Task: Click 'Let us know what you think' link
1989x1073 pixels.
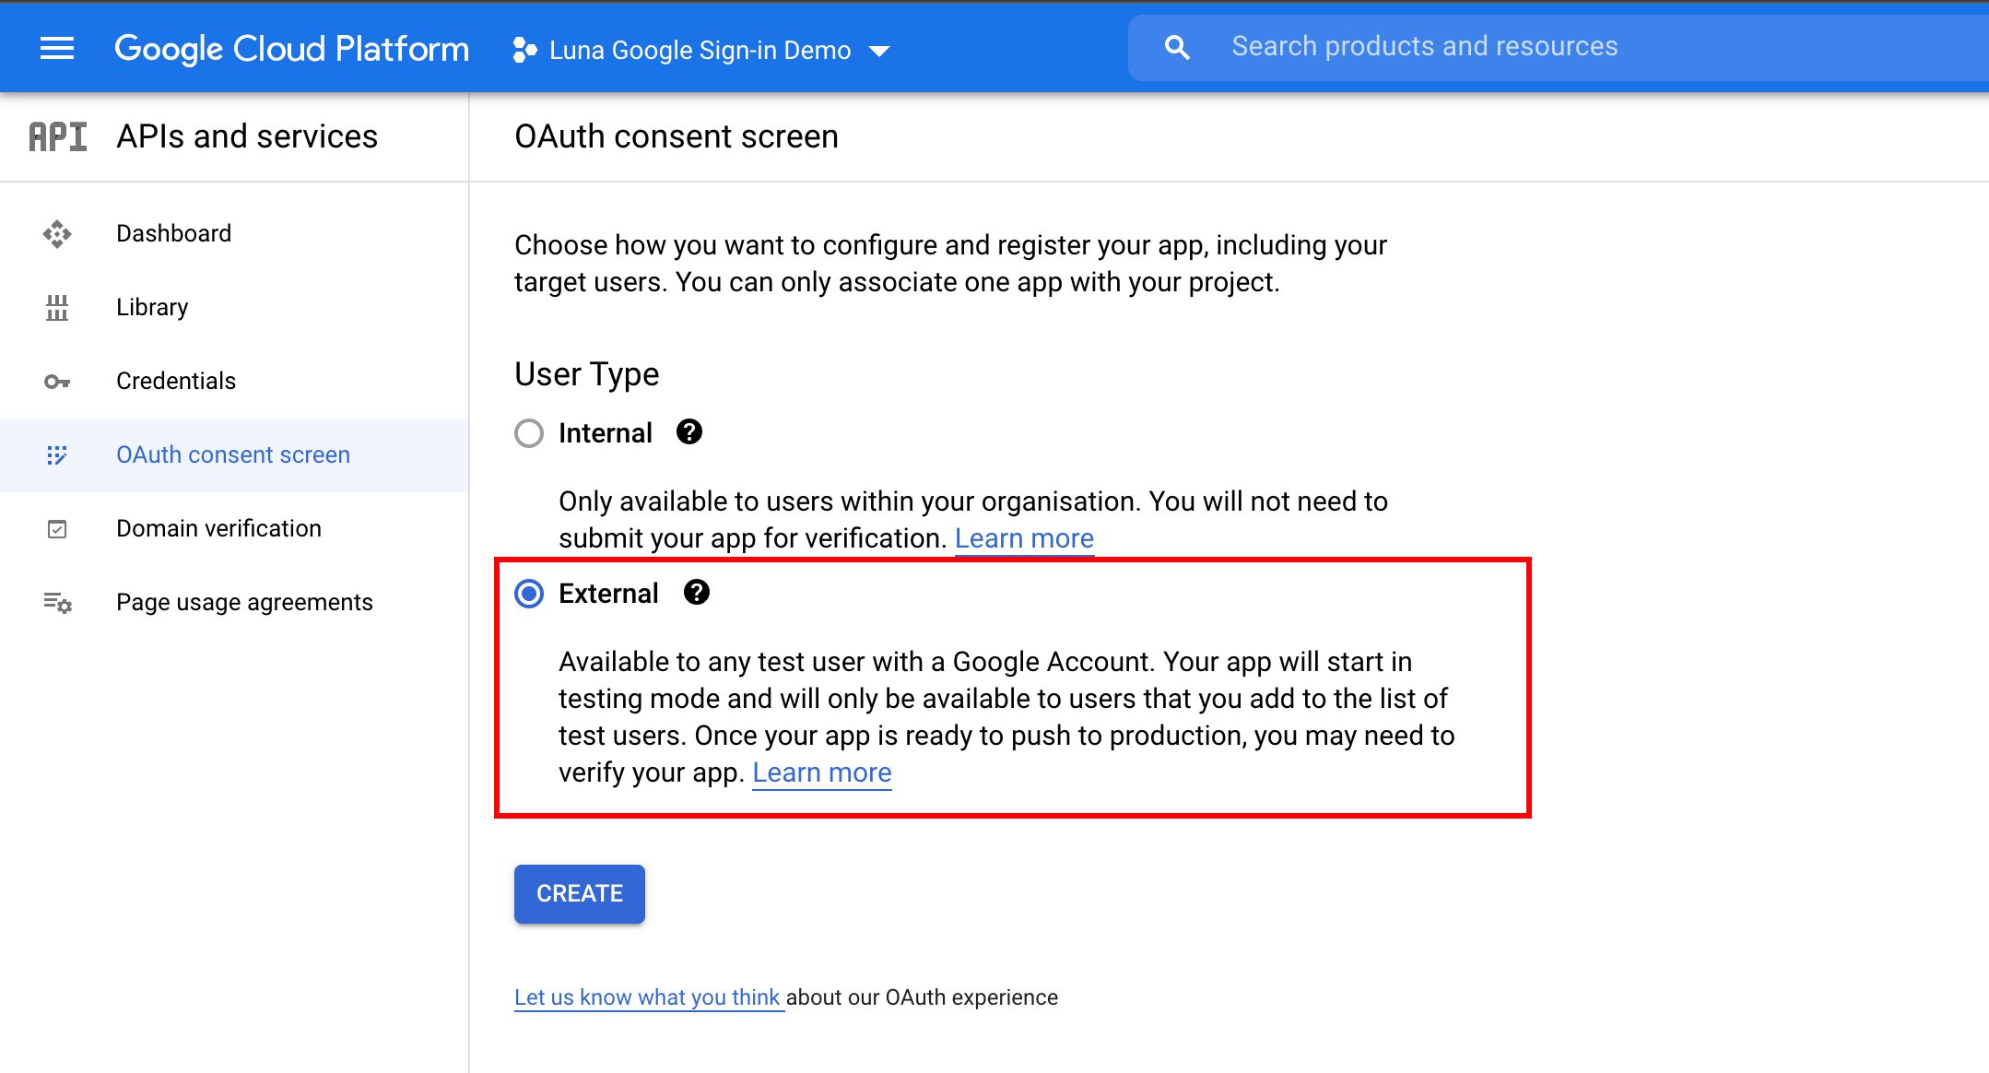Action: [x=647, y=997]
